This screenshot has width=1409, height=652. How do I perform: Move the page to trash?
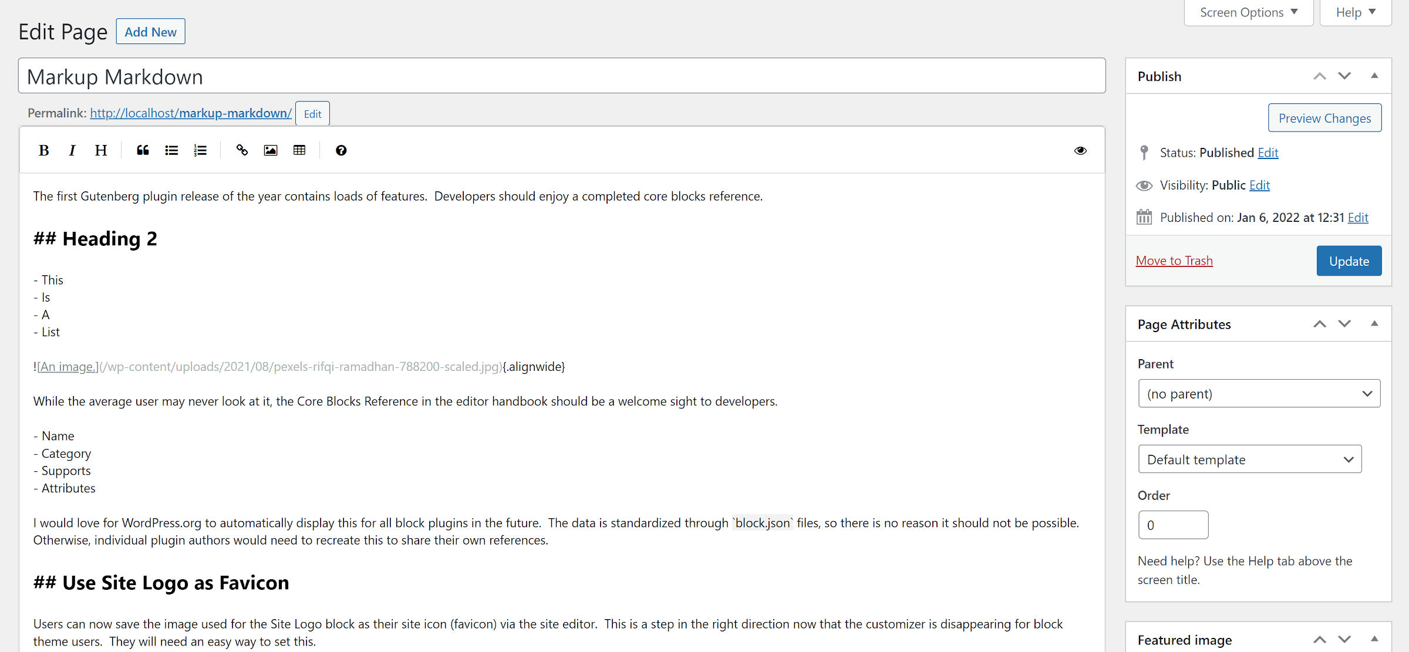pyautogui.click(x=1174, y=260)
